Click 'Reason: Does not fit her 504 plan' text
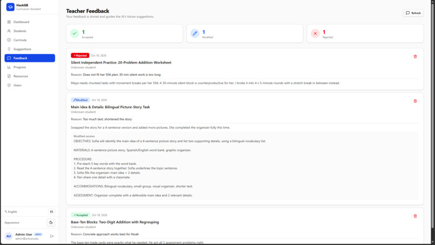Image resolution: width=435 pixels, height=245 pixels. pyautogui.click(x=115, y=75)
